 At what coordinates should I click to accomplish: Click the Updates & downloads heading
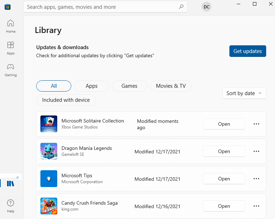pyautogui.click(x=62, y=47)
